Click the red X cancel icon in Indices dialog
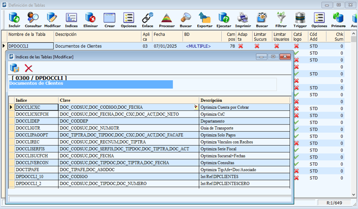Viewport: 358px width, 209px height. pos(29,68)
